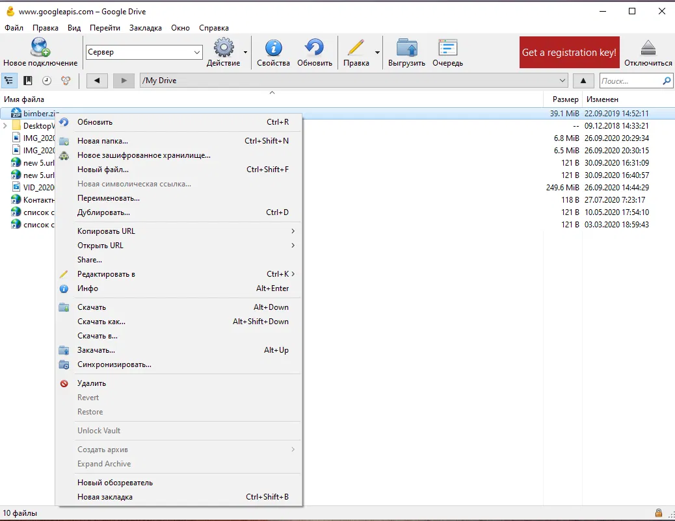Show the connection history clock icon
The image size is (675, 521).
pos(46,81)
